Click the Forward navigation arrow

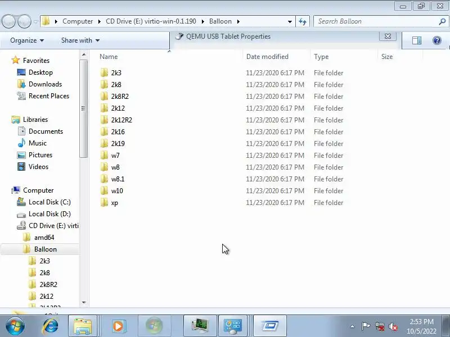point(24,21)
